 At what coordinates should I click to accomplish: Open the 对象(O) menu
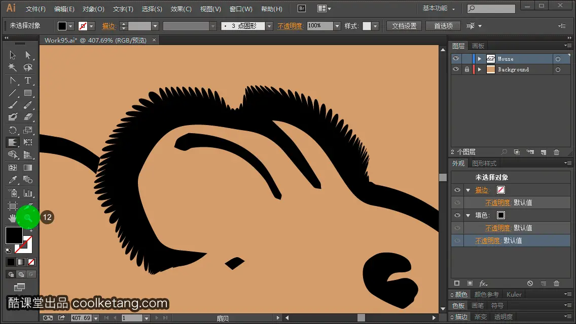pyautogui.click(x=93, y=9)
